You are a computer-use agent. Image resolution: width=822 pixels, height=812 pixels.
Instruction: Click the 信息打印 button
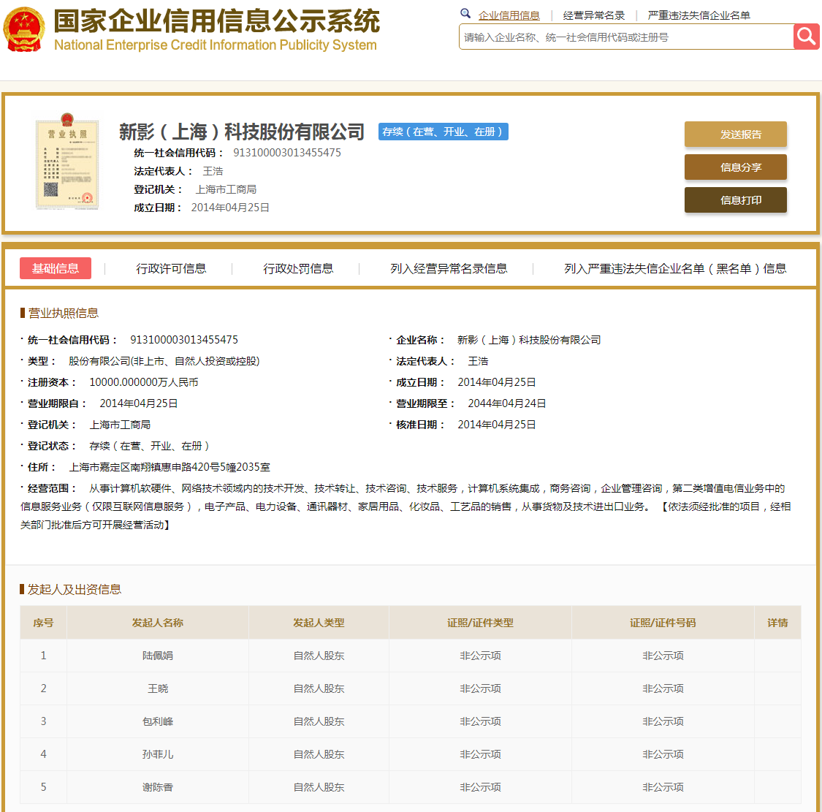click(735, 200)
